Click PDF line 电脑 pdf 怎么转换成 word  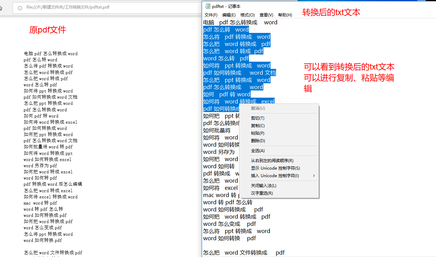point(51,53)
